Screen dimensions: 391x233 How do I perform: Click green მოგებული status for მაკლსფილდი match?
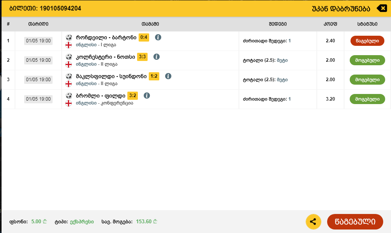point(367,80)
